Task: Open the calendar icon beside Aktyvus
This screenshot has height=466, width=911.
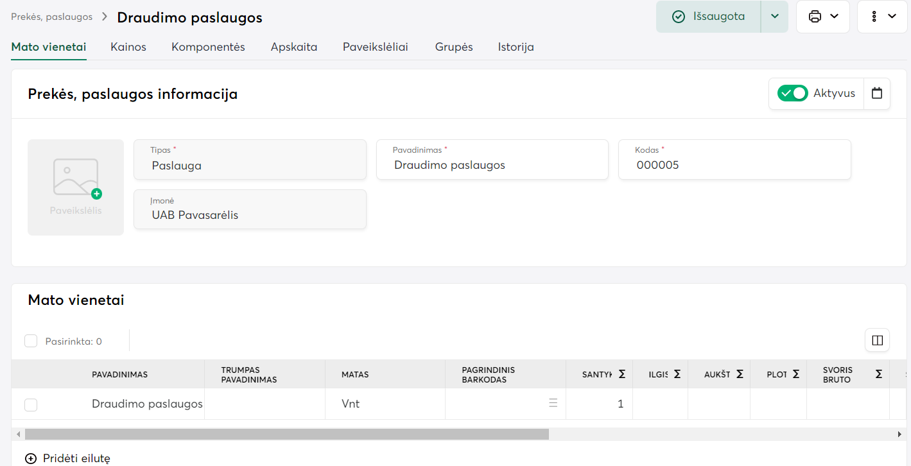Action: point(877,93)
